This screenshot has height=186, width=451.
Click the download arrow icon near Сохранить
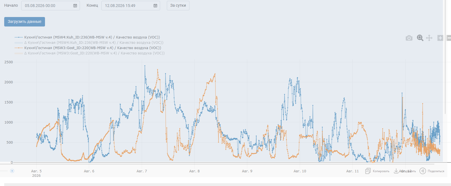(x=396, y=171)
